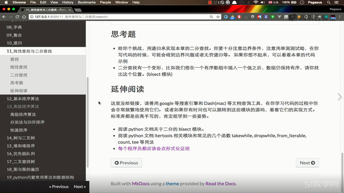The image size is (344, 193).
Task: Click the Next button on the page
Action: (307, 163)
